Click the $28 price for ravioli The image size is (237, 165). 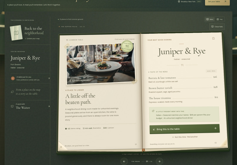point(216,87)
